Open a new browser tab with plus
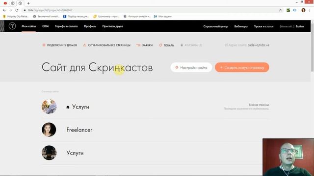Screen dimensions: 314x176 28,3
